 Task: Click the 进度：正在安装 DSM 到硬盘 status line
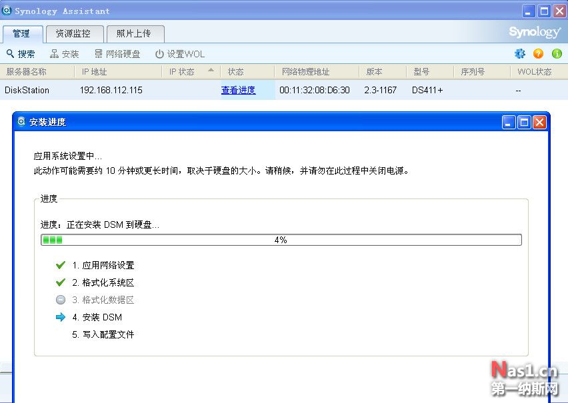click(x=100, y=225)
